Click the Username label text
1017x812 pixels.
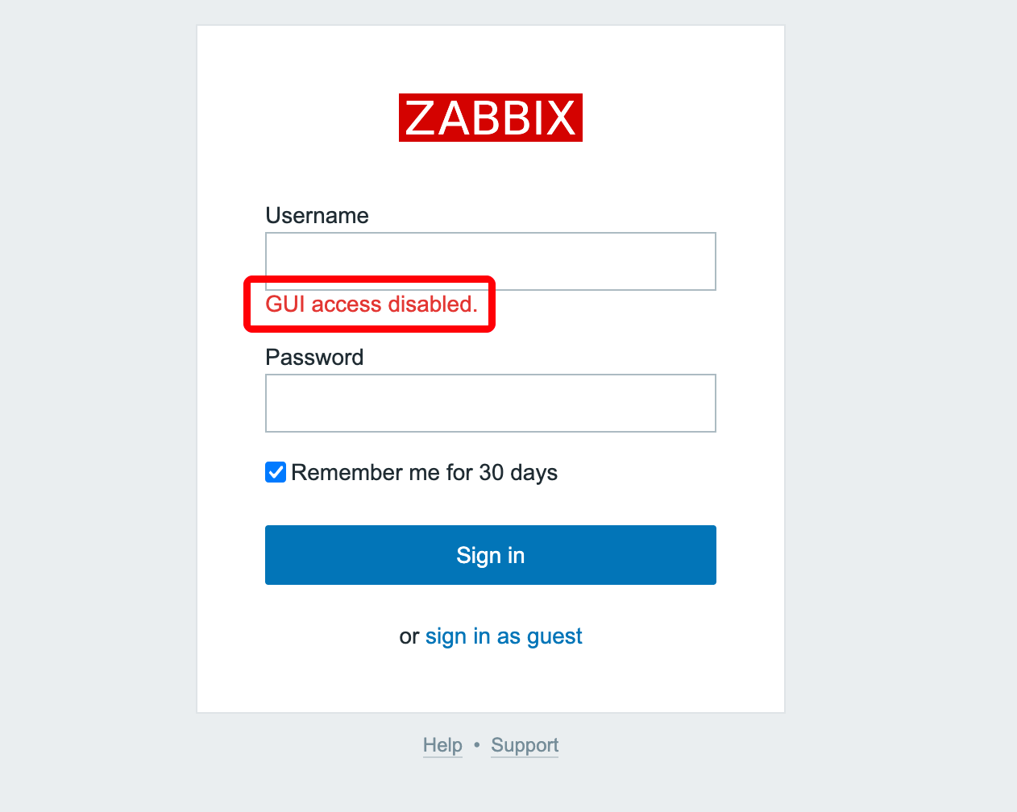[x=317, y=216]
